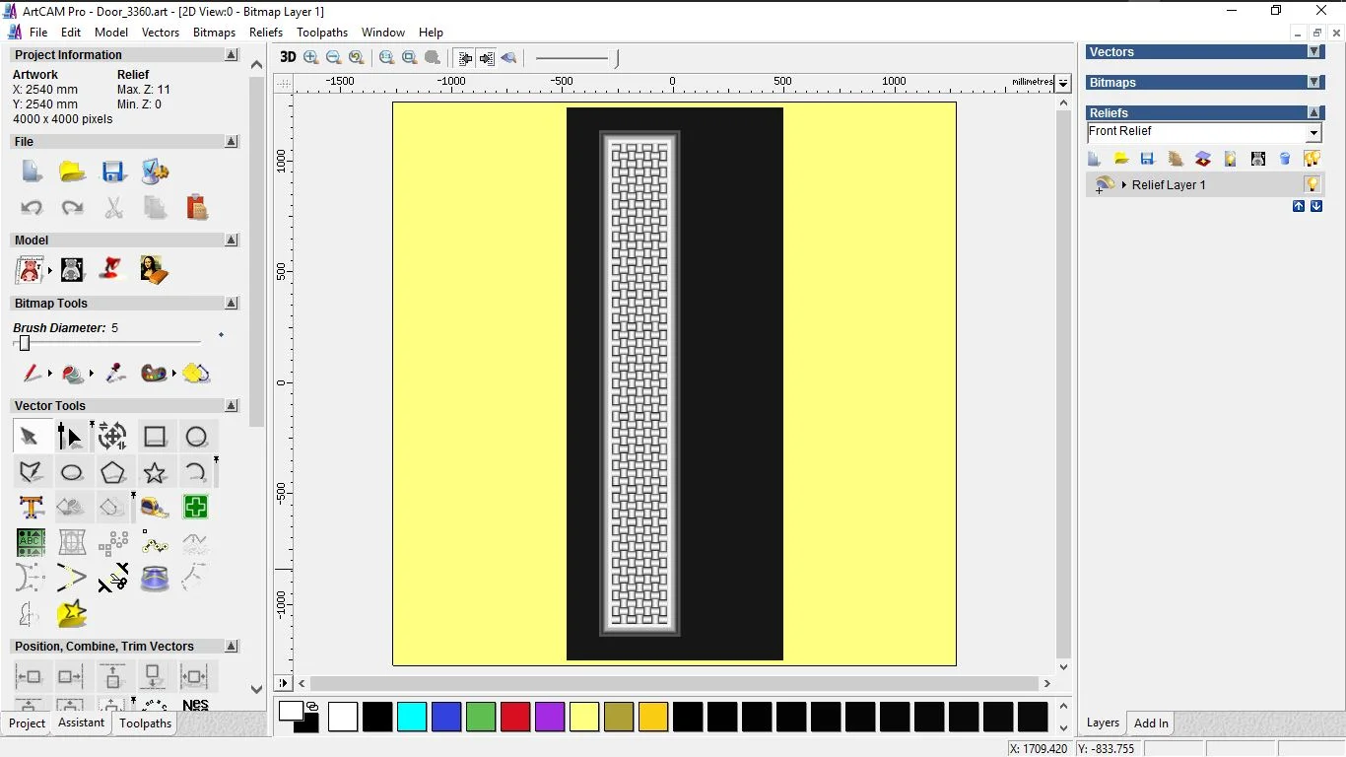
Task: Click the Create Rectangle vector tool
Action: pos(155,437)
